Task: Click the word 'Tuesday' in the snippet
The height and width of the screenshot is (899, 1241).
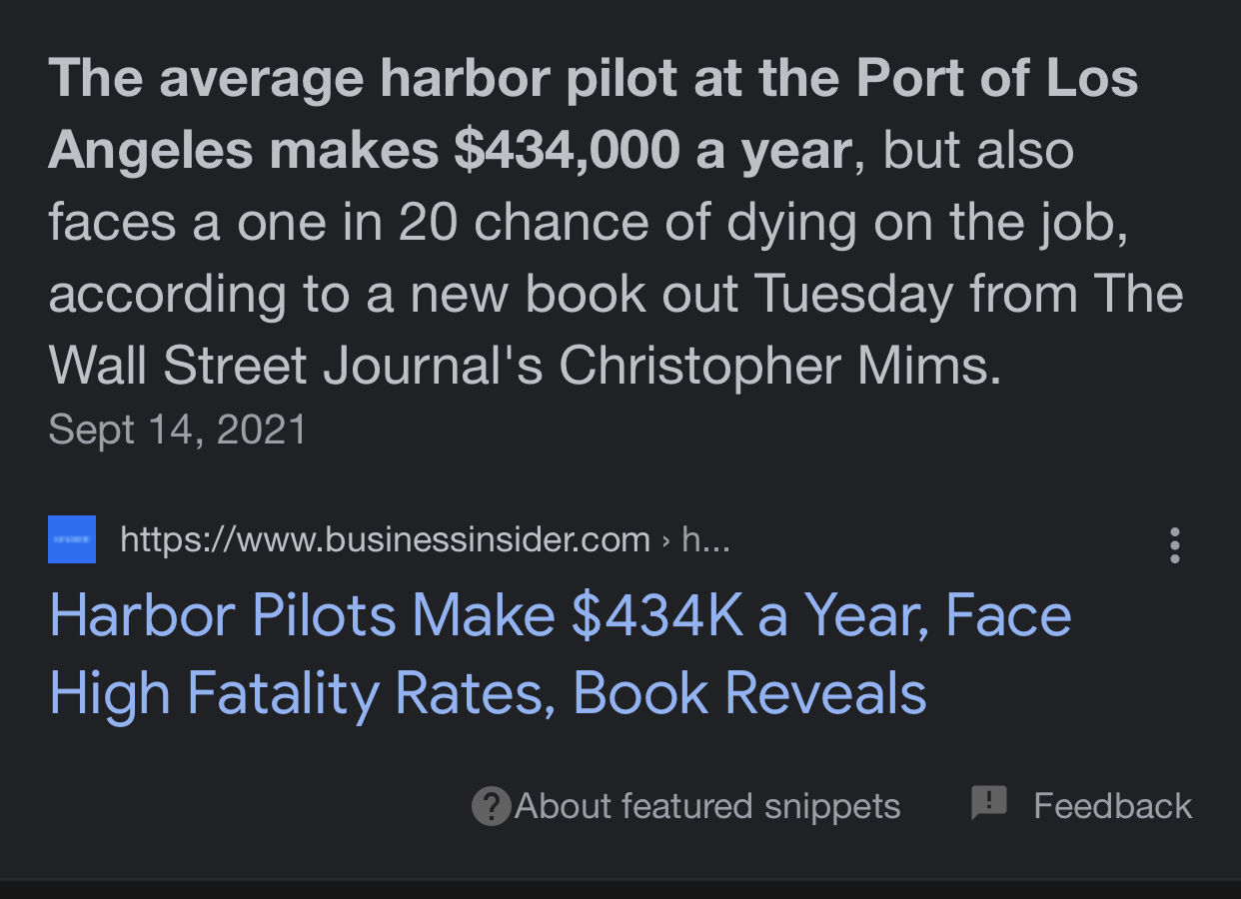Action: [x=853, y=296]
